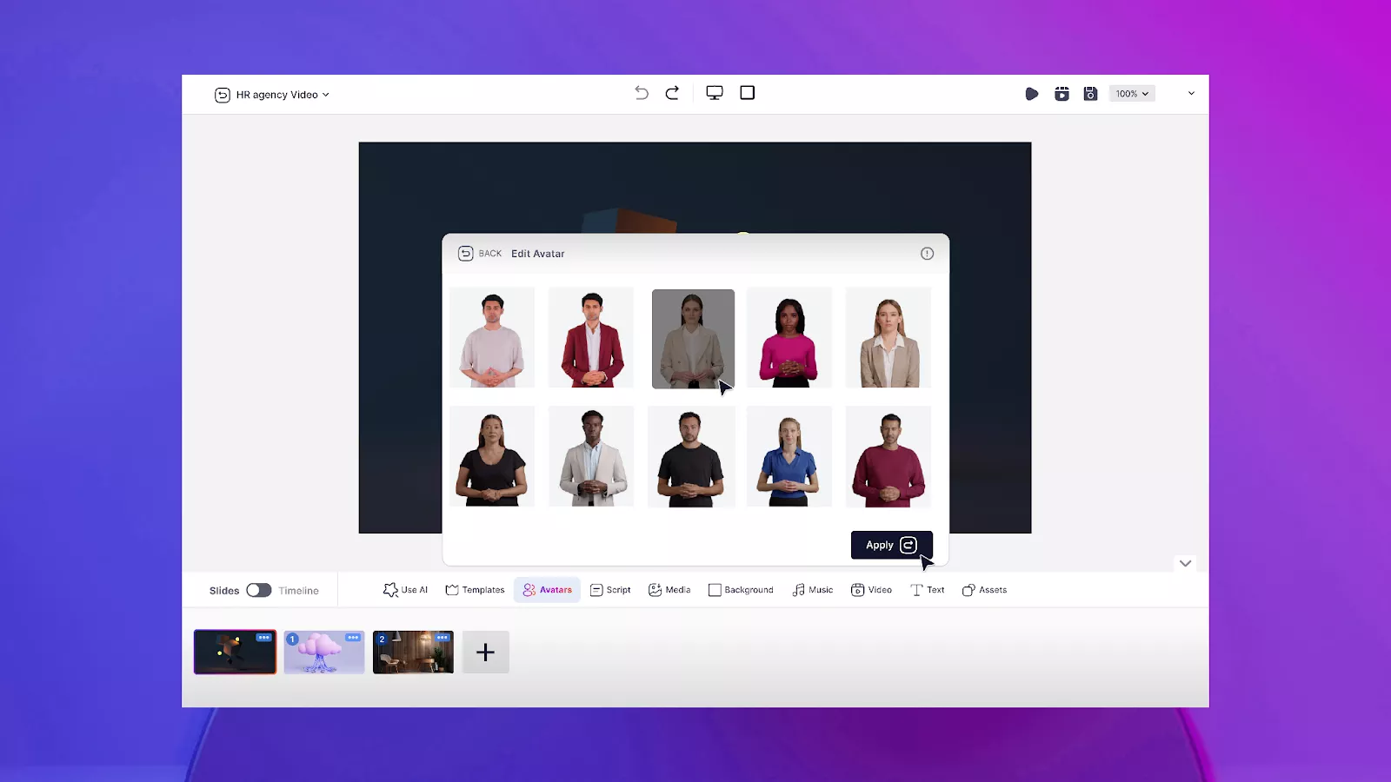The width and height of the screenshot is (1391, 782).
Task: Collapse the panel with bottom-right chevron
Action: click(1185, 563)
